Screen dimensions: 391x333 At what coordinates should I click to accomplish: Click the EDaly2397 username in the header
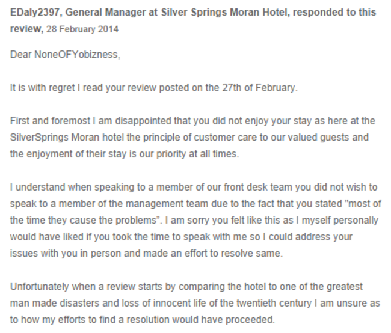(35, 12)
